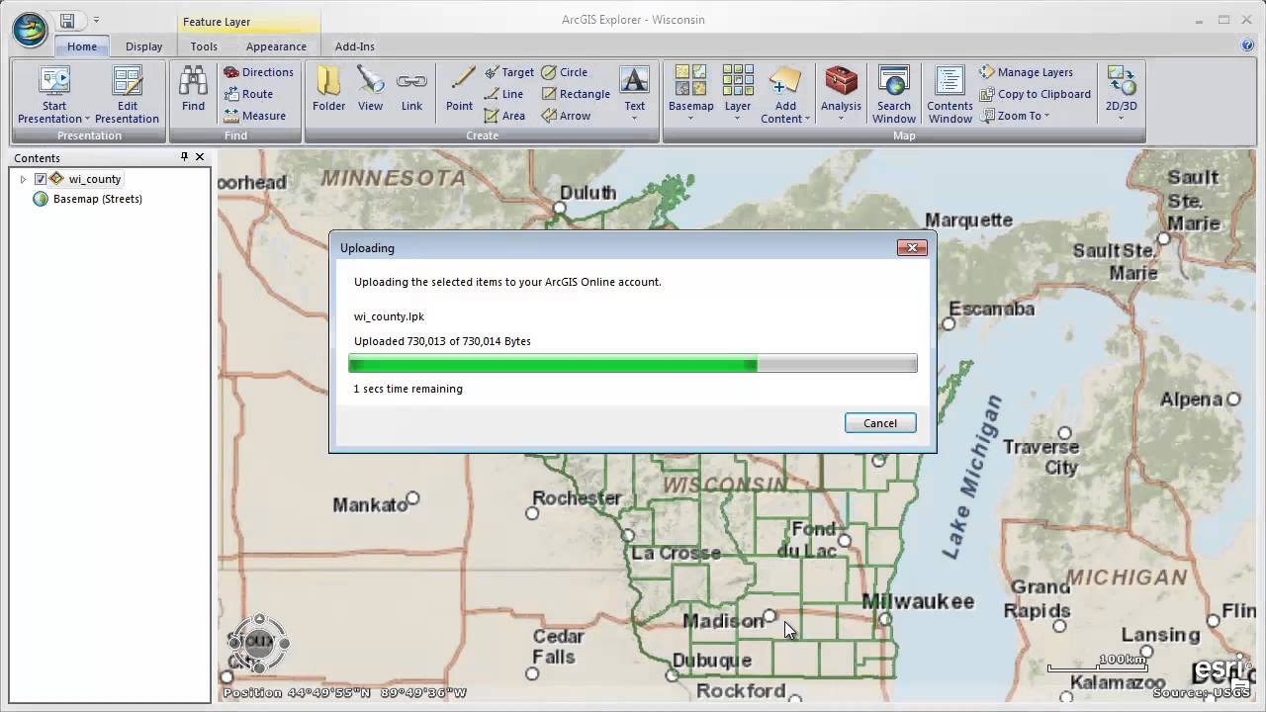Open the Layer gallery dropdown
The height and width of the screenshot is (712, 1266).
tap(738, 94)
